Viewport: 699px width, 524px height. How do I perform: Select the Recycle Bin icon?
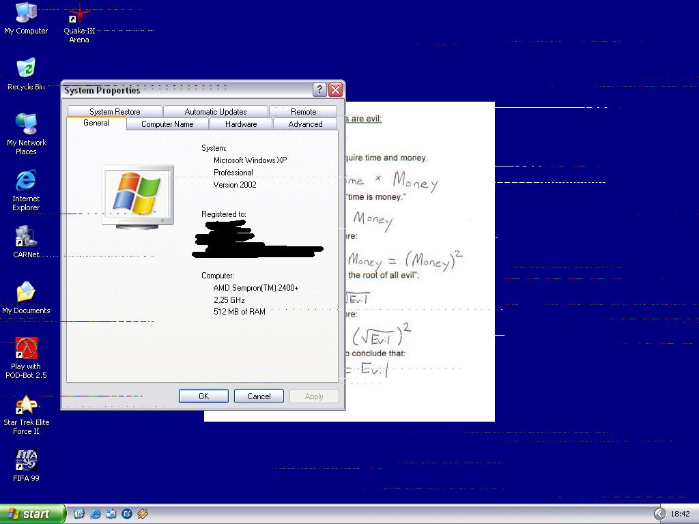point(26,74)
